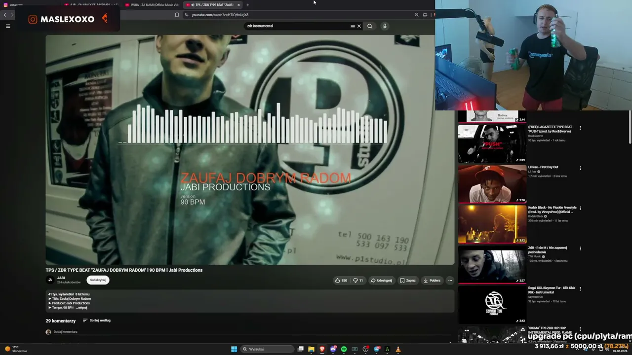Image resolution: width=632 pixels, height=355 pixels.
Task: Open "(FREE) LACAZETTE TYPE BEAT" video title
Action: (x=552, y=130)
